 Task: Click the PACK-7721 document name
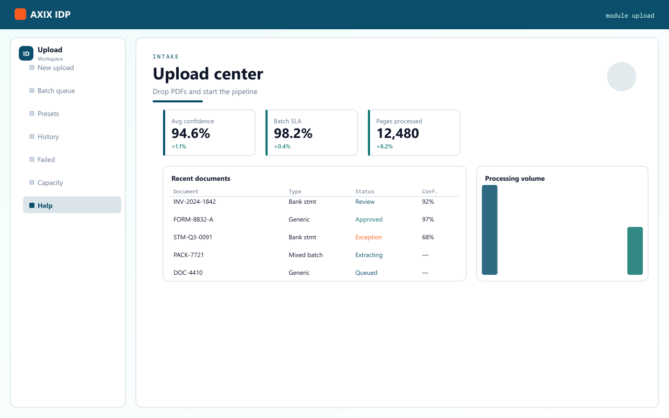click(189, 255)
